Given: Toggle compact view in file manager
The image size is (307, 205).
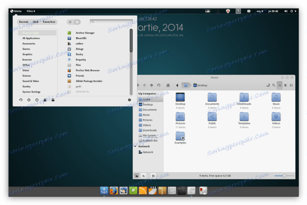Looking at the screenshot, I should (291, 85).
